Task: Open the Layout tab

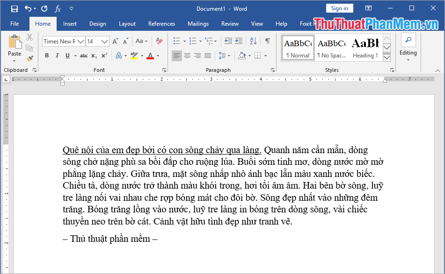Action: pos(127,24)
